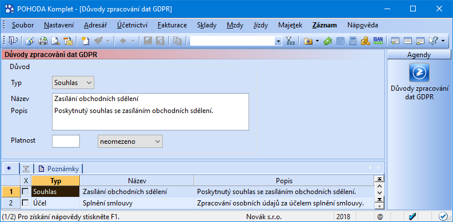Click the printer icon in toolbar
The width and height of the screenshot is (453, 222).
pyautogui.click(x=43, y=41)
